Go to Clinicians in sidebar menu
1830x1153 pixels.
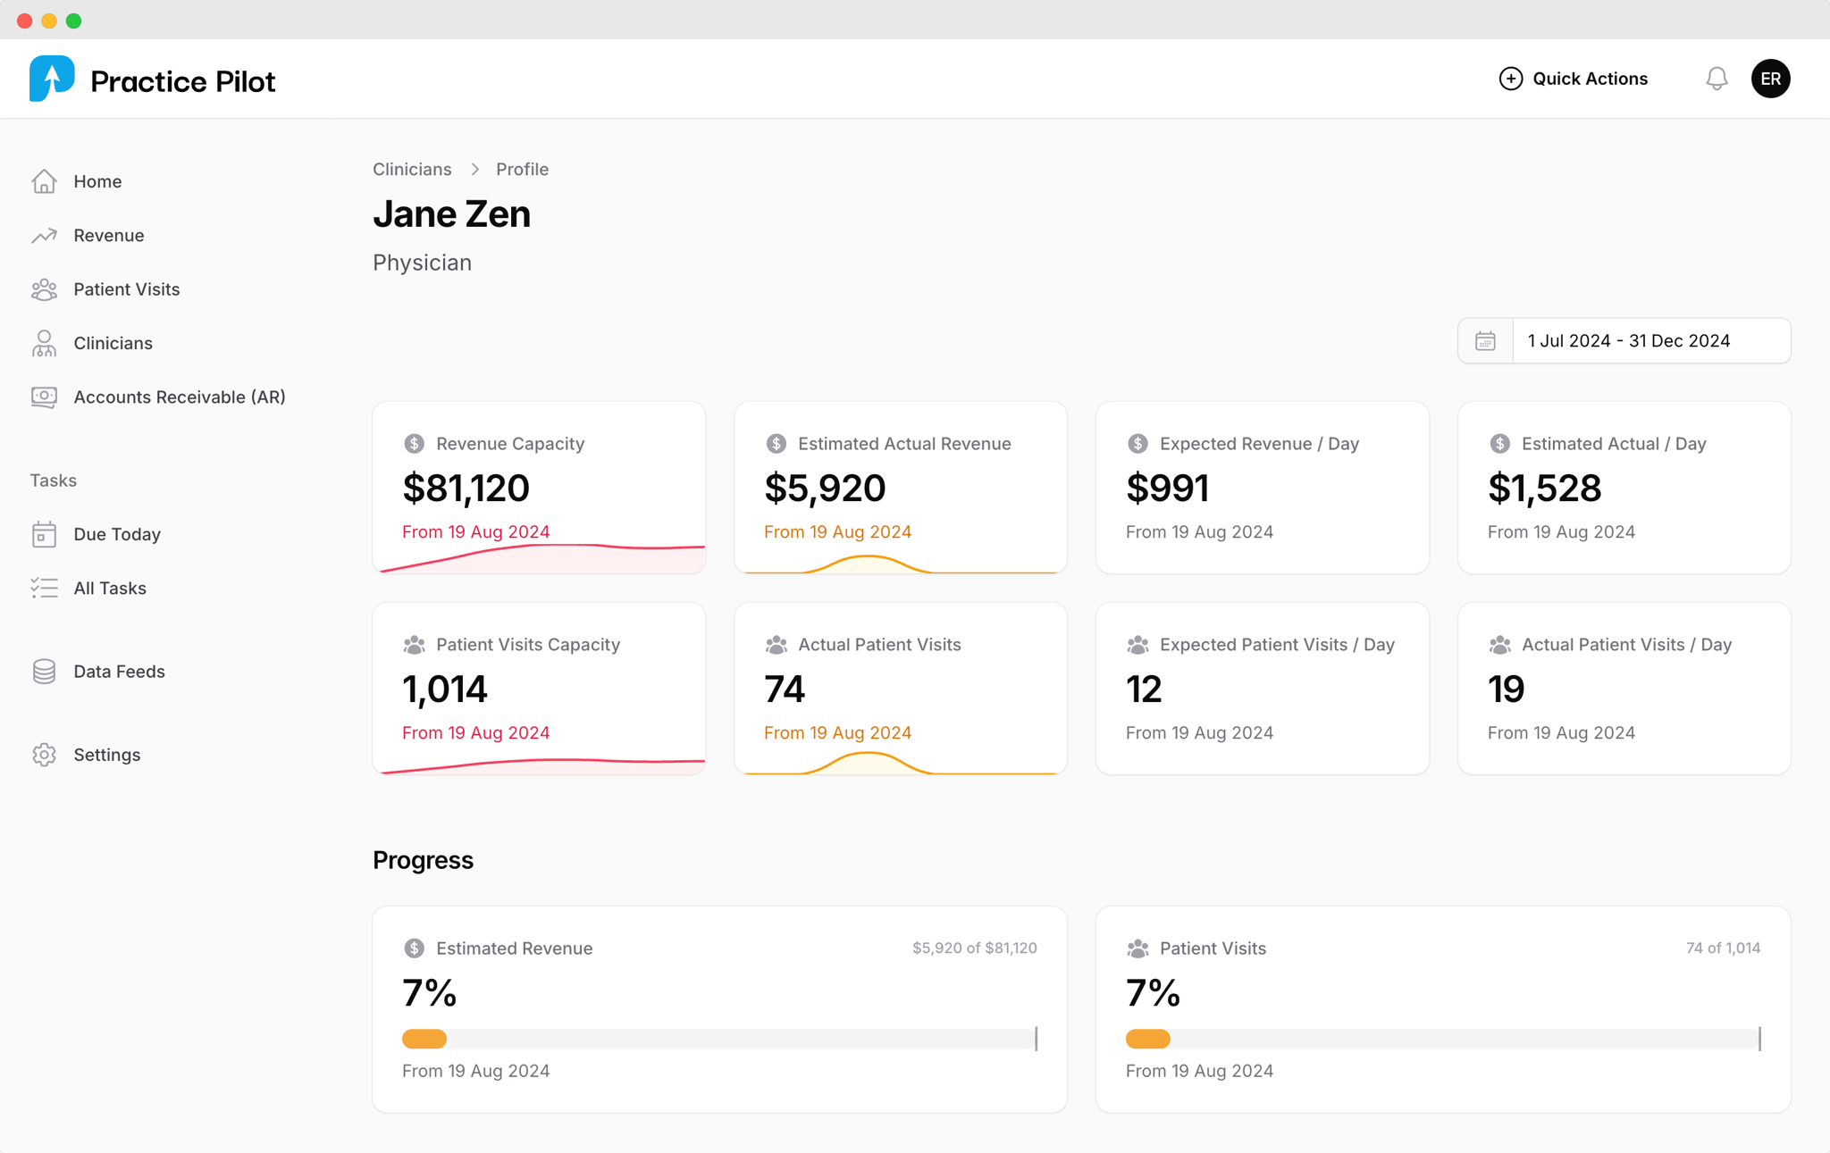tap(113, 343)
